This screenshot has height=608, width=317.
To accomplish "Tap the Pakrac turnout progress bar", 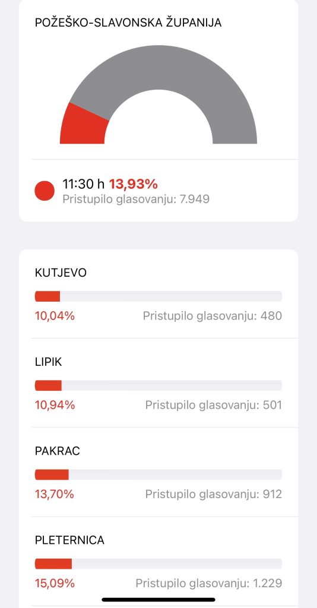I will 158,474.
